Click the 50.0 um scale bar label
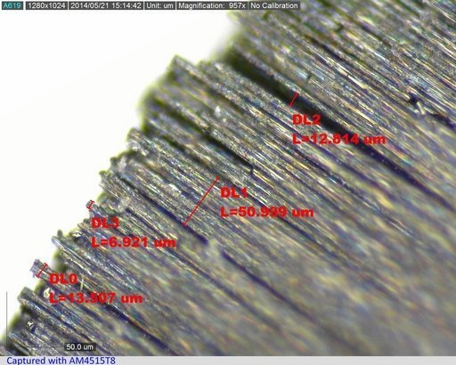This screenshot has width=456, height=365. pyautogui.click(x=79, y=346)
